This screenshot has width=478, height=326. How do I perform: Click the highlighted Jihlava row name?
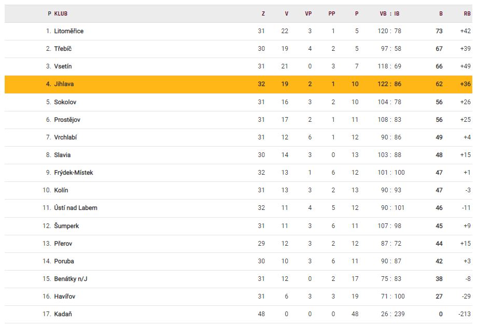(64, 84)
